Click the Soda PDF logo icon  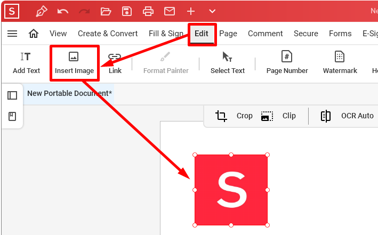12,11
